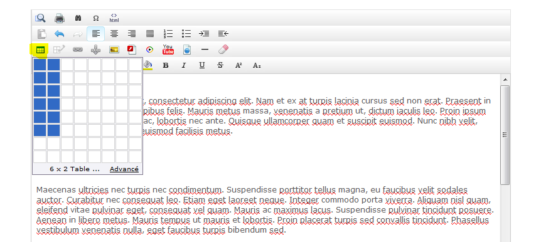The image size is (541, 242).
Task: Place the cursor on 'Aenean in libero metus'
Action: 83,220
